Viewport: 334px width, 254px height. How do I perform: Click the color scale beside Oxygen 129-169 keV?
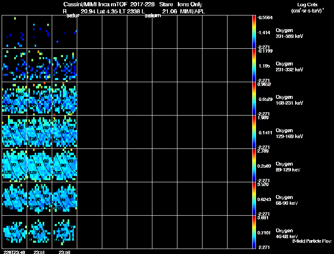(x=254, y=132)
